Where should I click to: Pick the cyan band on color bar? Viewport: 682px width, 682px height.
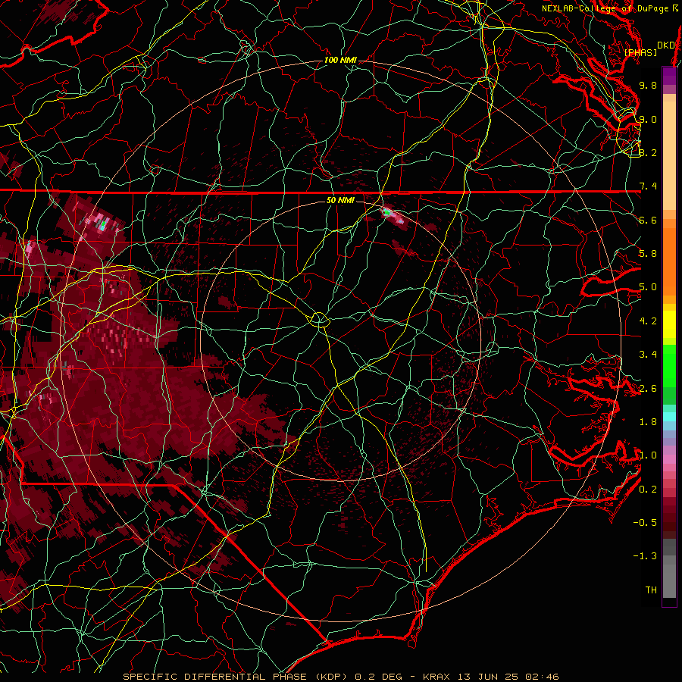pyautogui.click(x=669, y=417)
